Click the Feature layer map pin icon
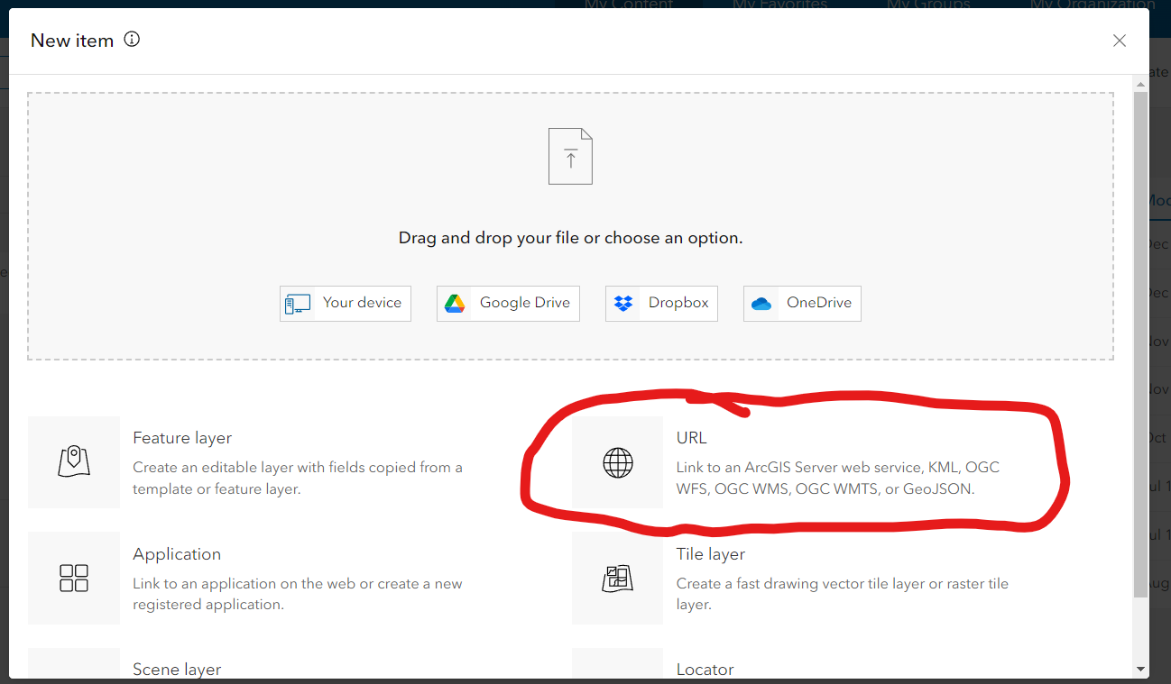1171x684 pixels. pyautogui.click(x=74, y=461)
